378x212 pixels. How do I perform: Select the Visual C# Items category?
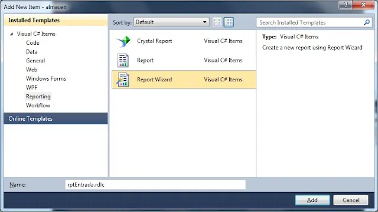tap(36, 34)
